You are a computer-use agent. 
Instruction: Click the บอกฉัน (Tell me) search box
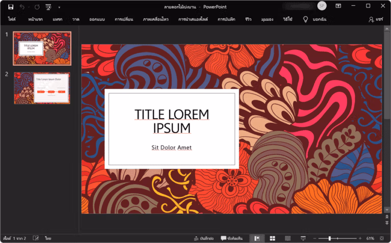point(319,19)
